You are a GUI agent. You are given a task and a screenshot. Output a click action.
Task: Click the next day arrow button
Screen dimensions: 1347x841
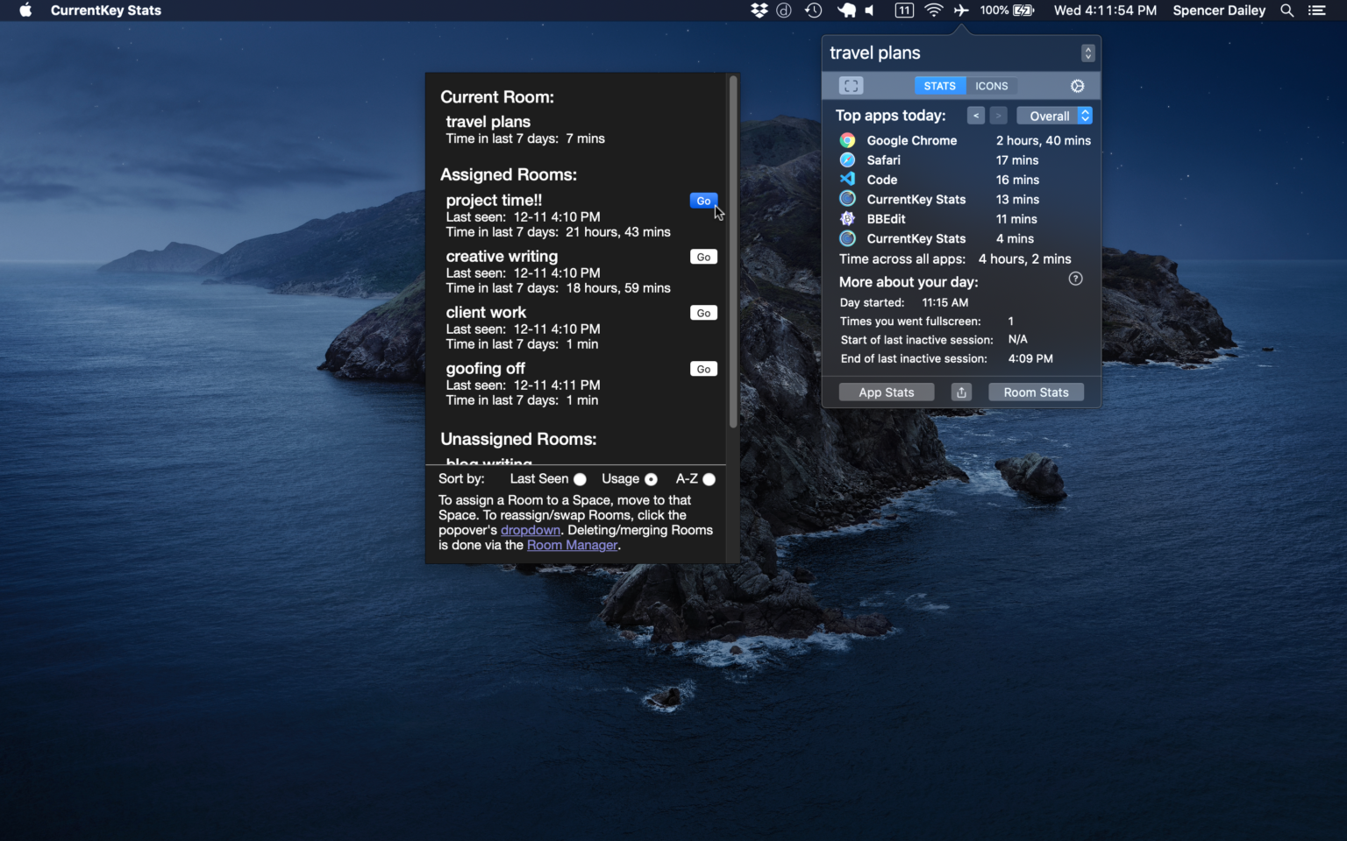coord(998,116)
